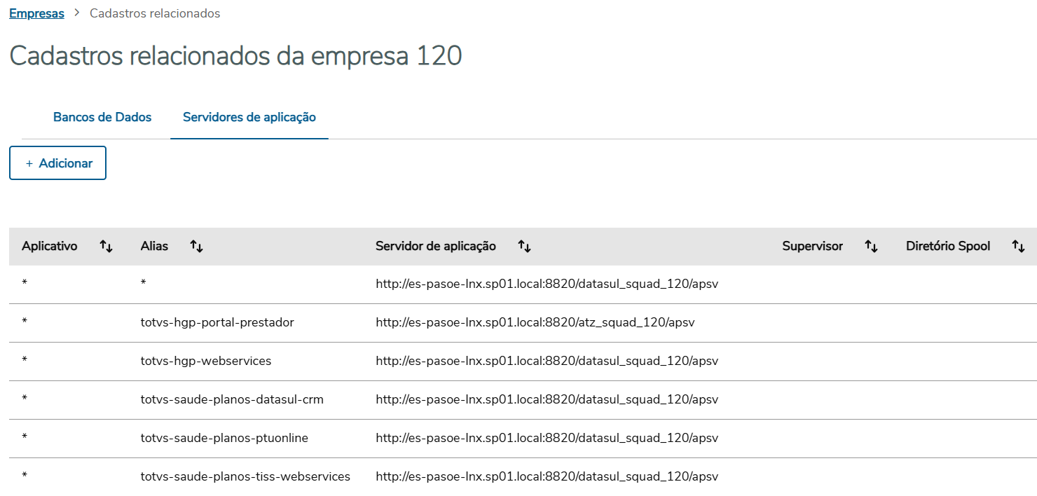Viewport: 1037px width, 496px height.
Task: Go back via the Empresas breadcrumb link
Action: pos(36,13)
